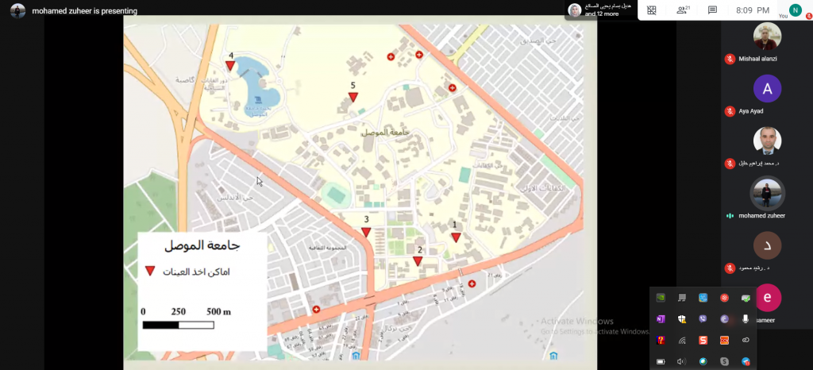
Task: Expand the 'and 12 more' presenter overflow
Action: 602,13
